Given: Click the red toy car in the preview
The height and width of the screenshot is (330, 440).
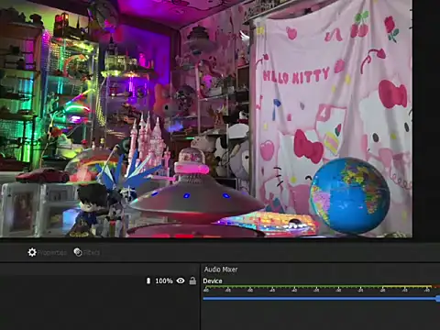Looking at the screenshot, I should pos(43,176).
